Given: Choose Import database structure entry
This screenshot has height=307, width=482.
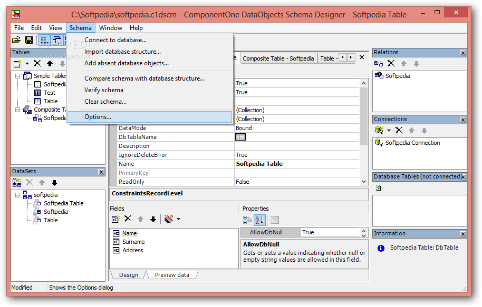Looking at the screenshot, I should pos(150,52).
